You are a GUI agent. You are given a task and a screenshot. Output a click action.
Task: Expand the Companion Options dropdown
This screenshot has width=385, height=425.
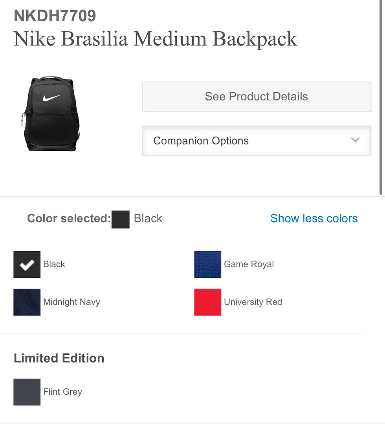tap(256, 140)
